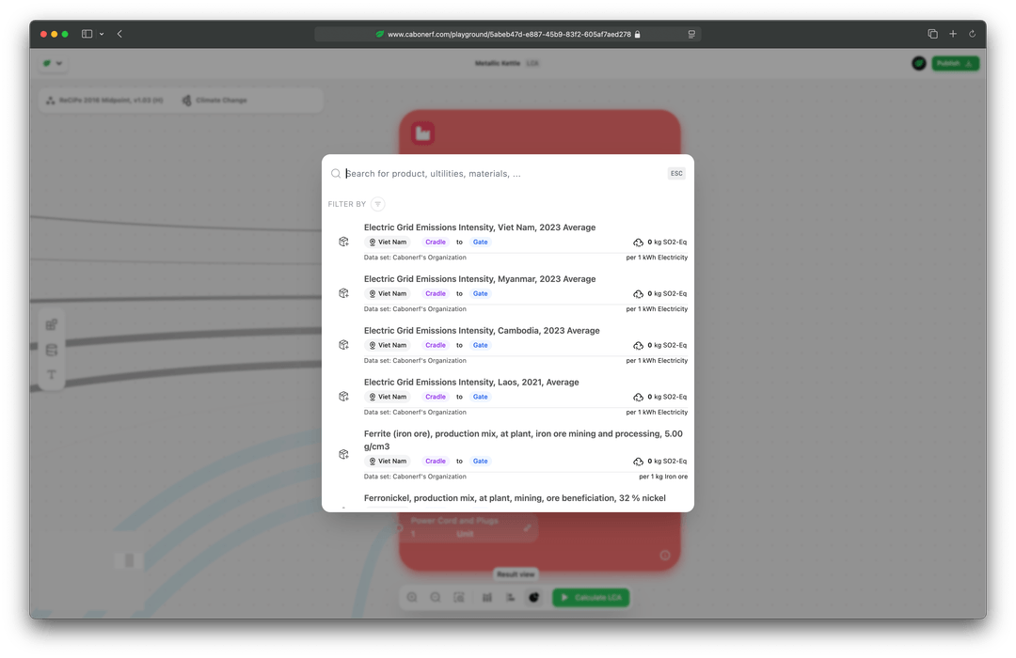Viewport: 1016px width, 658px height.
Task: Click the ESC button to close search
Action: point(676,174)
